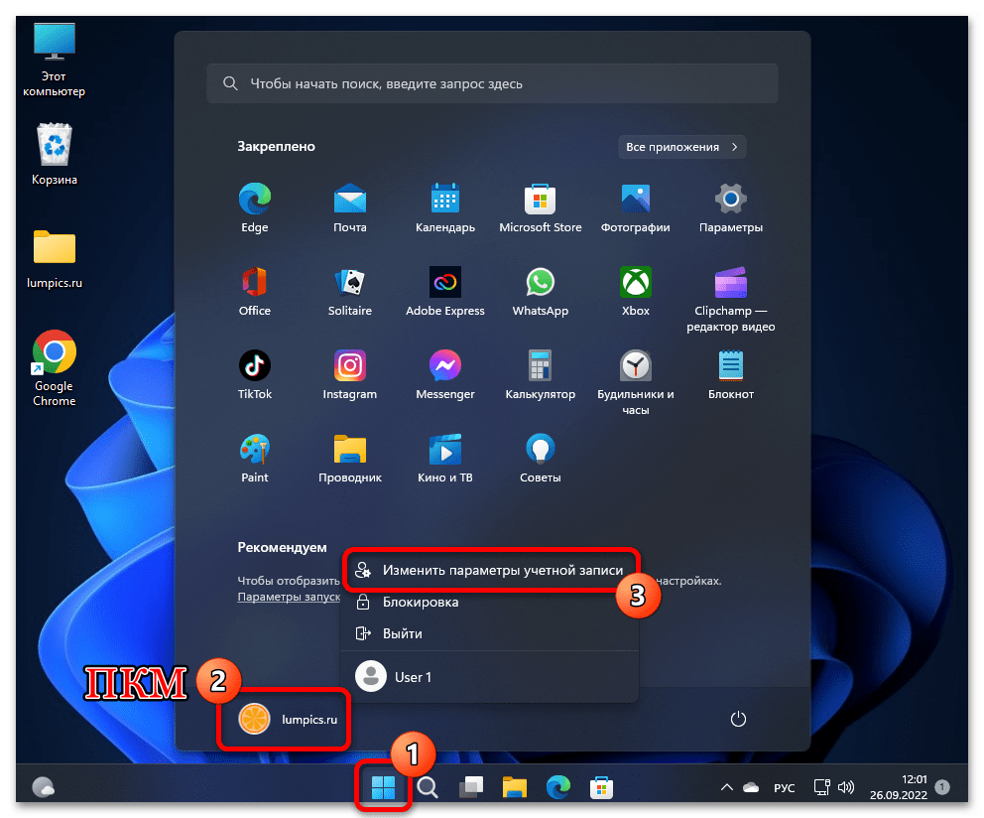This screenshot has width=984, height=818.
Task: Open WhatsApp from pinned apps
Action: 541,292
